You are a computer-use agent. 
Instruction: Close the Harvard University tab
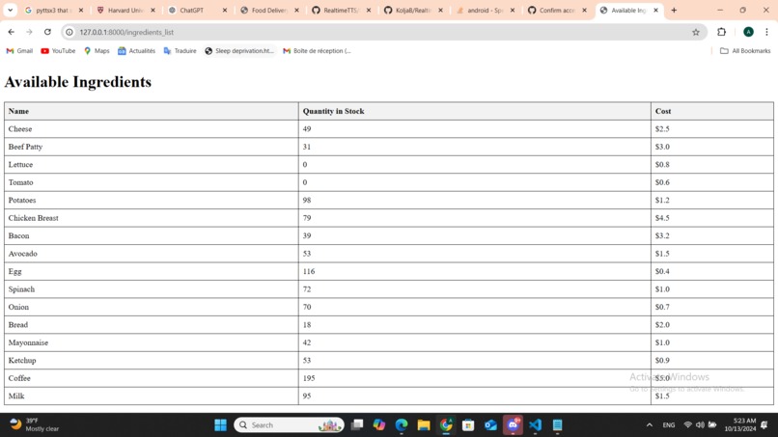pyautogui.click(x=153, y=10)
